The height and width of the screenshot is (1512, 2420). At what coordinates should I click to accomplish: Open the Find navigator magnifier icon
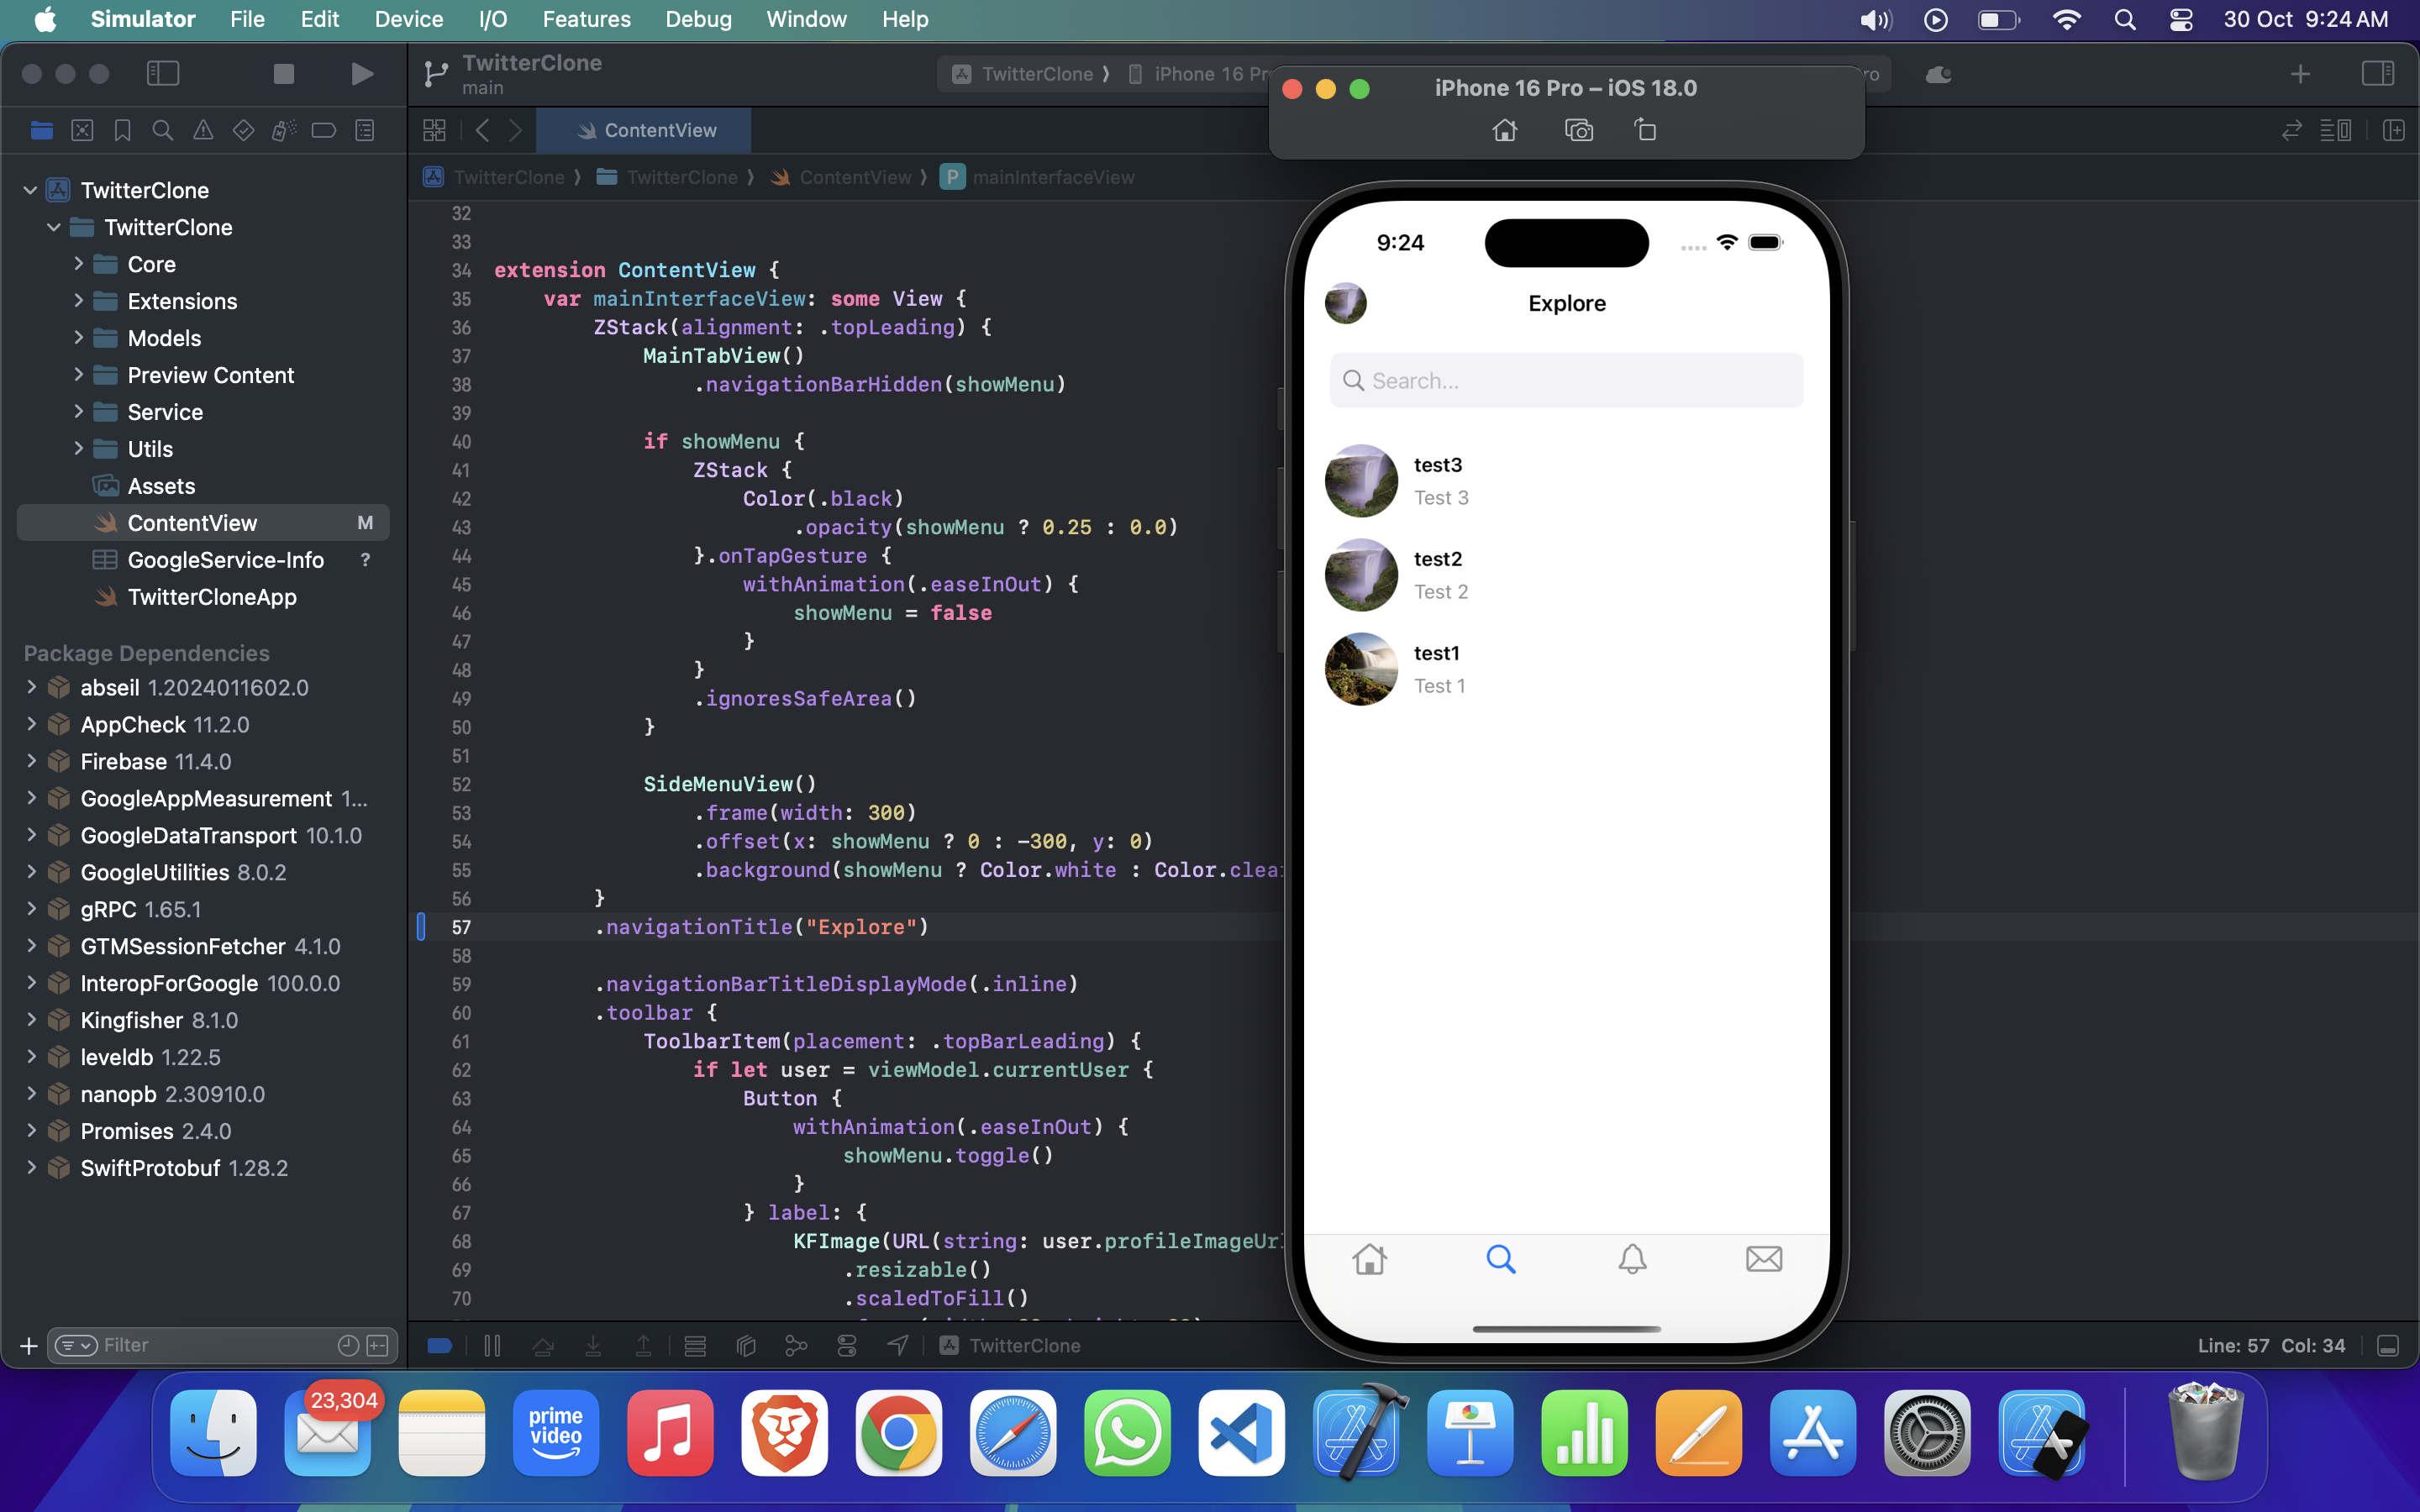click(162, 131)
